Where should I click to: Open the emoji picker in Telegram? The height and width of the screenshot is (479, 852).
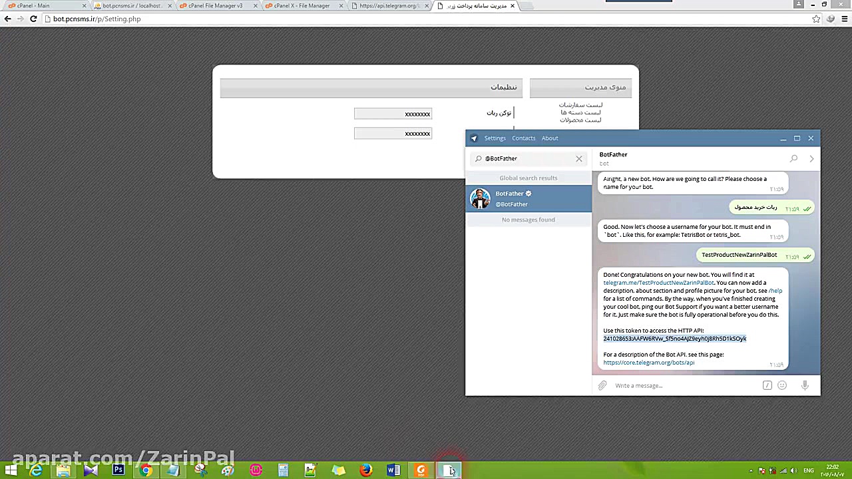click(x=782, y=385)
